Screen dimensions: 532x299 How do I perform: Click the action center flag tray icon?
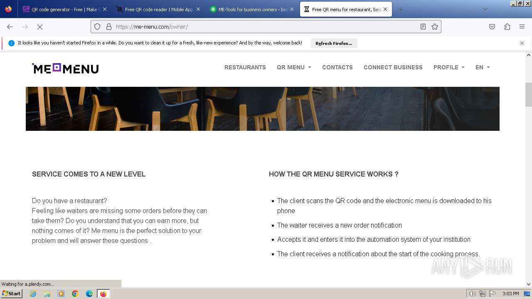coord(493,294)
